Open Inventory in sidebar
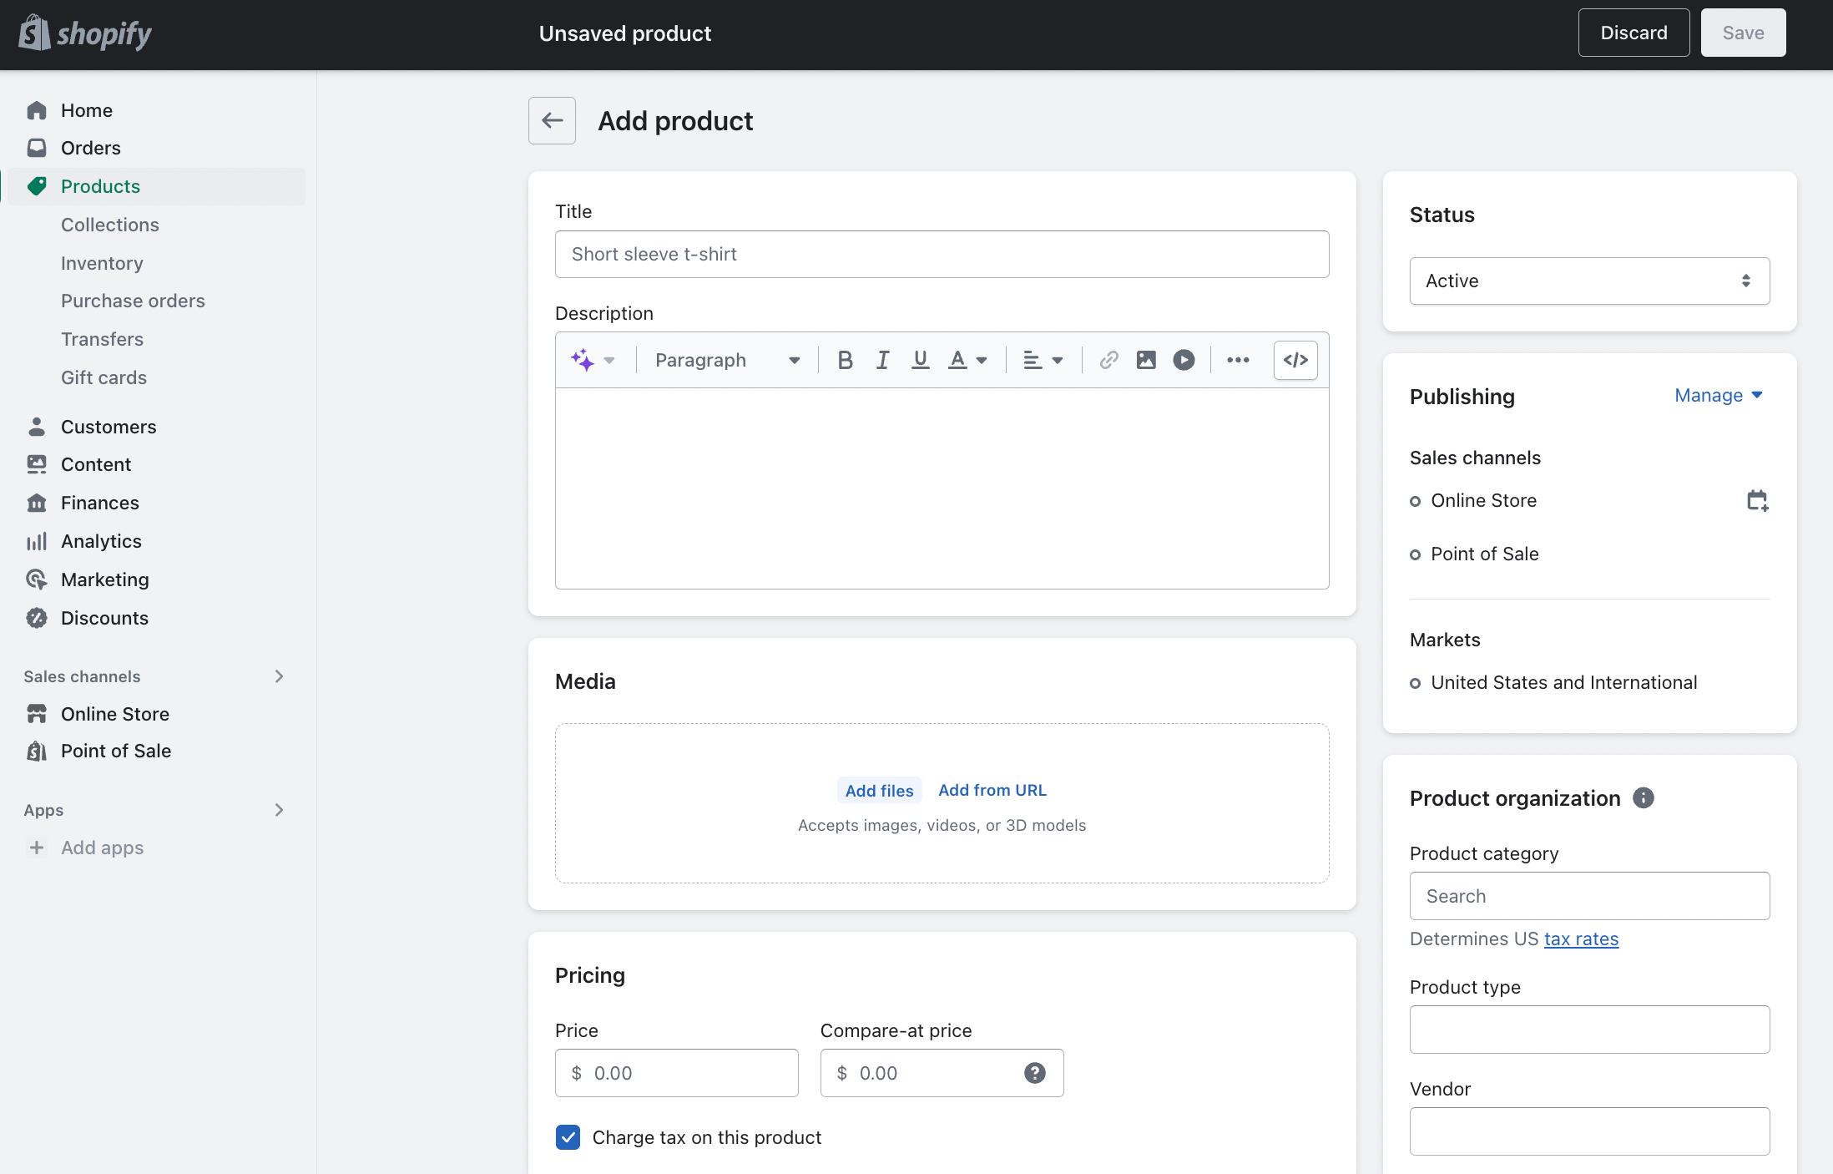Screen dimensions: 1833x1174 coord(102,263)
